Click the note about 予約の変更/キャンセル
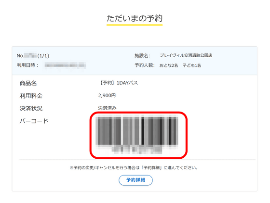This screenshot has width=270, height=203. (134, 167)
